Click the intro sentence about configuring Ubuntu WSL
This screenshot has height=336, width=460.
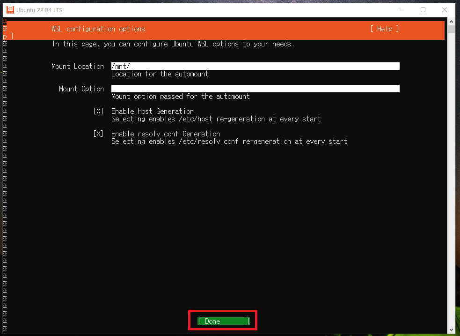(x=173, y=44)
